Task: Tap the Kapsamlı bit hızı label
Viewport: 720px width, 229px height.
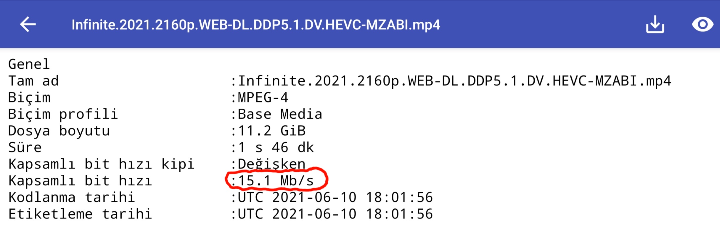Action: click(80, 181)
